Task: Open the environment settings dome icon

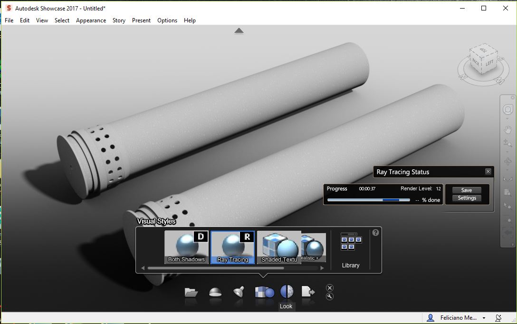Action: click(215, 292)
